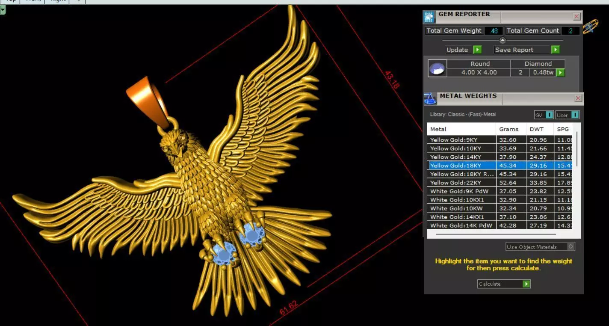Click the DWT column header
This screenshot has width=609, height=326.
[540, 129]
